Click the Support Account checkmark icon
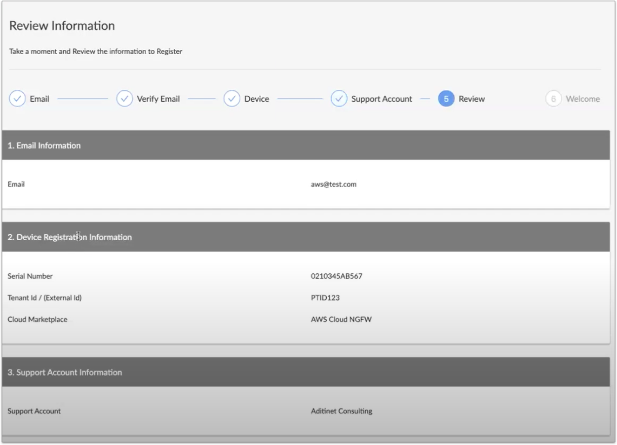Viewport: 617px width, 445px height. (339, 99)
